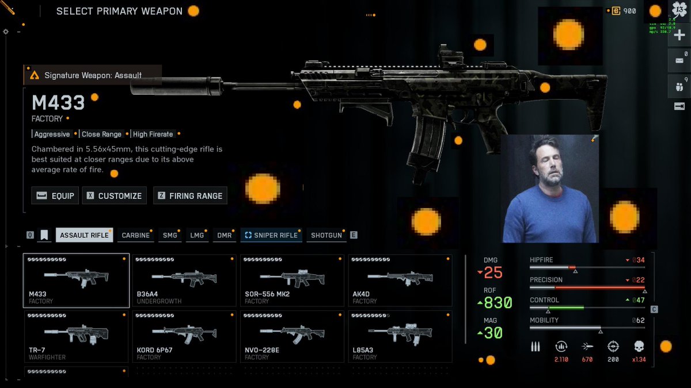Click the bookmark favorites icon beside weapon tabs

point(44,235)
